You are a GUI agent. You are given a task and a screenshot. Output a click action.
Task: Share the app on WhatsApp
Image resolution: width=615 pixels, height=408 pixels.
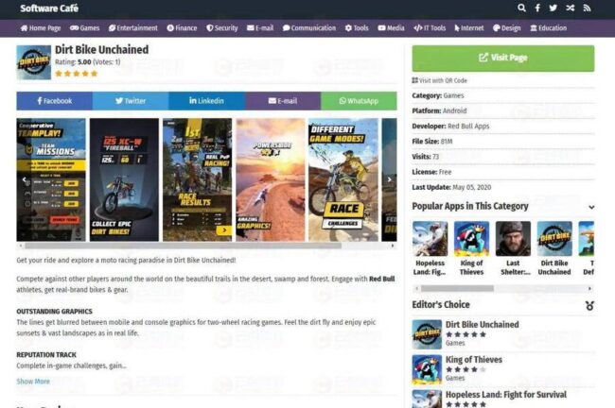pyautogui.click(x=359, y=101)
